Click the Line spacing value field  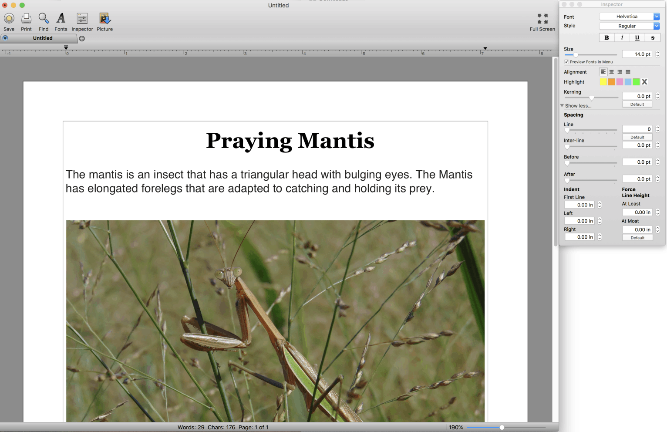click(x=637, y=129)
